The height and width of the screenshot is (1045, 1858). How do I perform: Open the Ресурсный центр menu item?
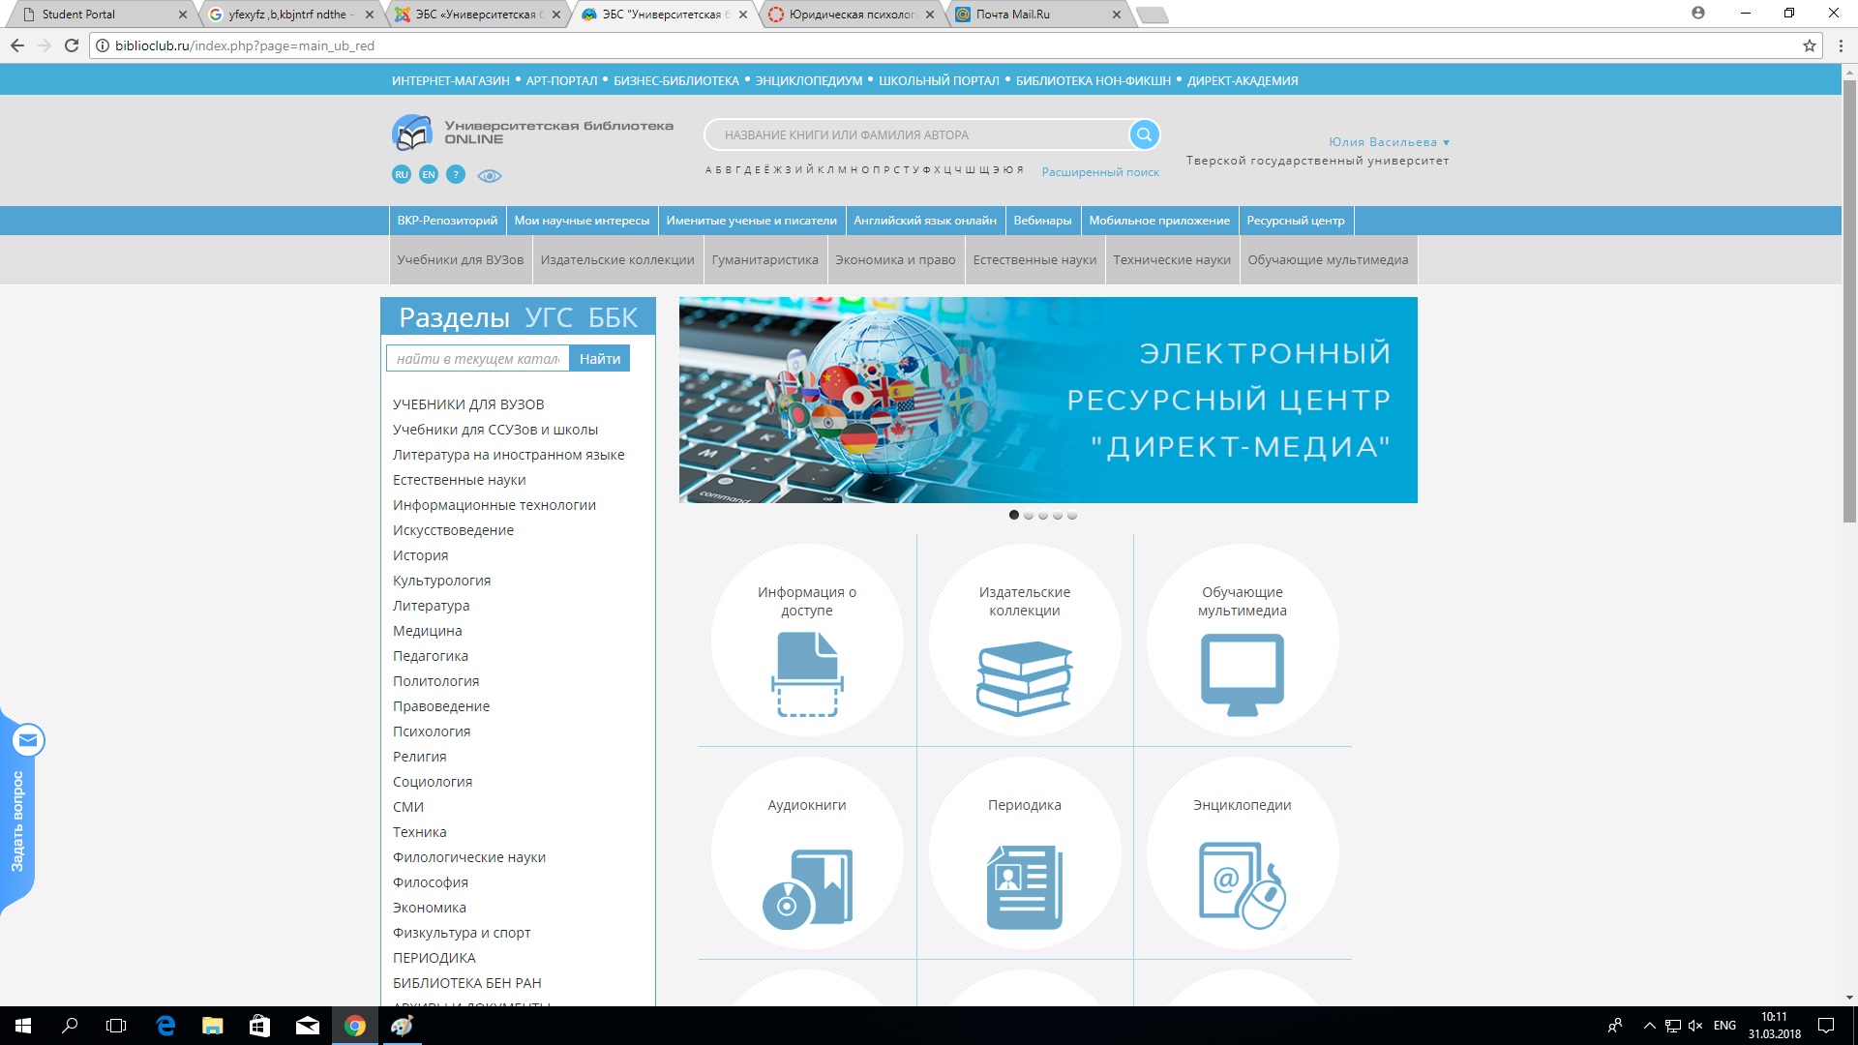pos(1296,221)
